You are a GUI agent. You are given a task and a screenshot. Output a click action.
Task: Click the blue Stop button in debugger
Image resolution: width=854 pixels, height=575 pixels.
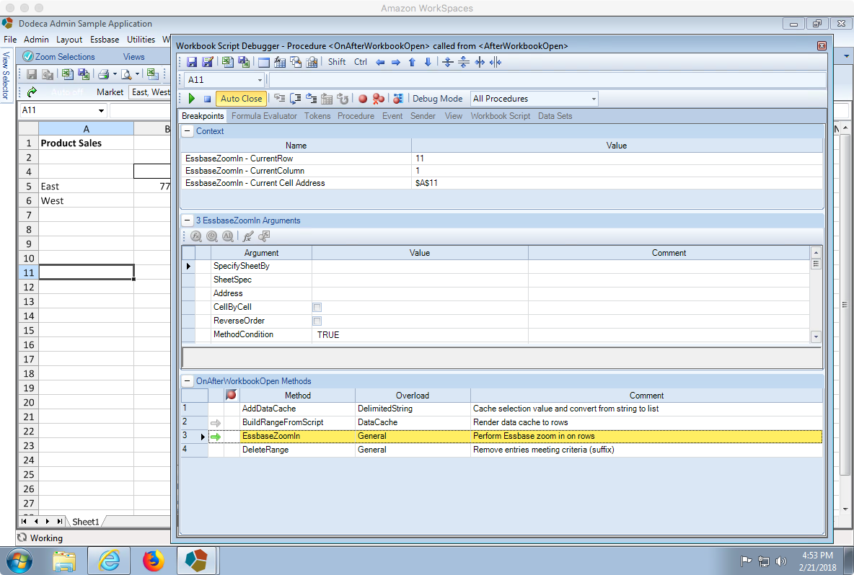click(x=207, y=99)
